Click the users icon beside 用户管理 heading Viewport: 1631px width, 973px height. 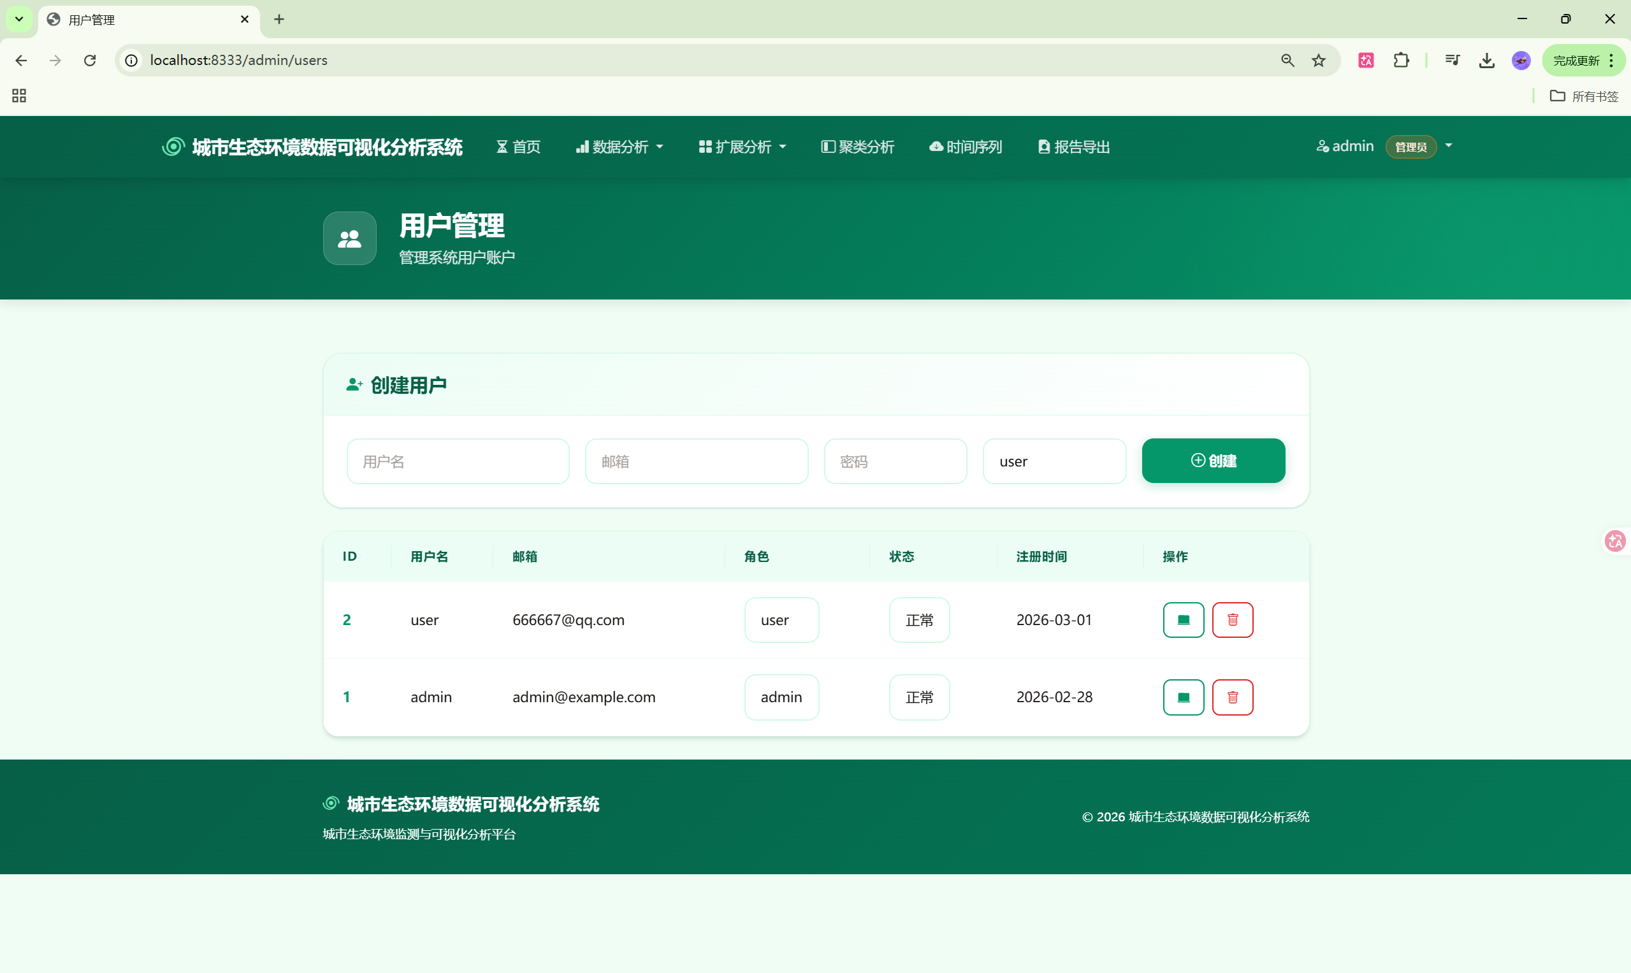tap(349, 238)
